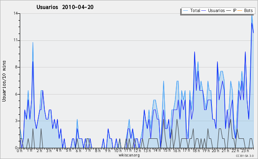Click the x-axis label 14 h

coord(157,150)
